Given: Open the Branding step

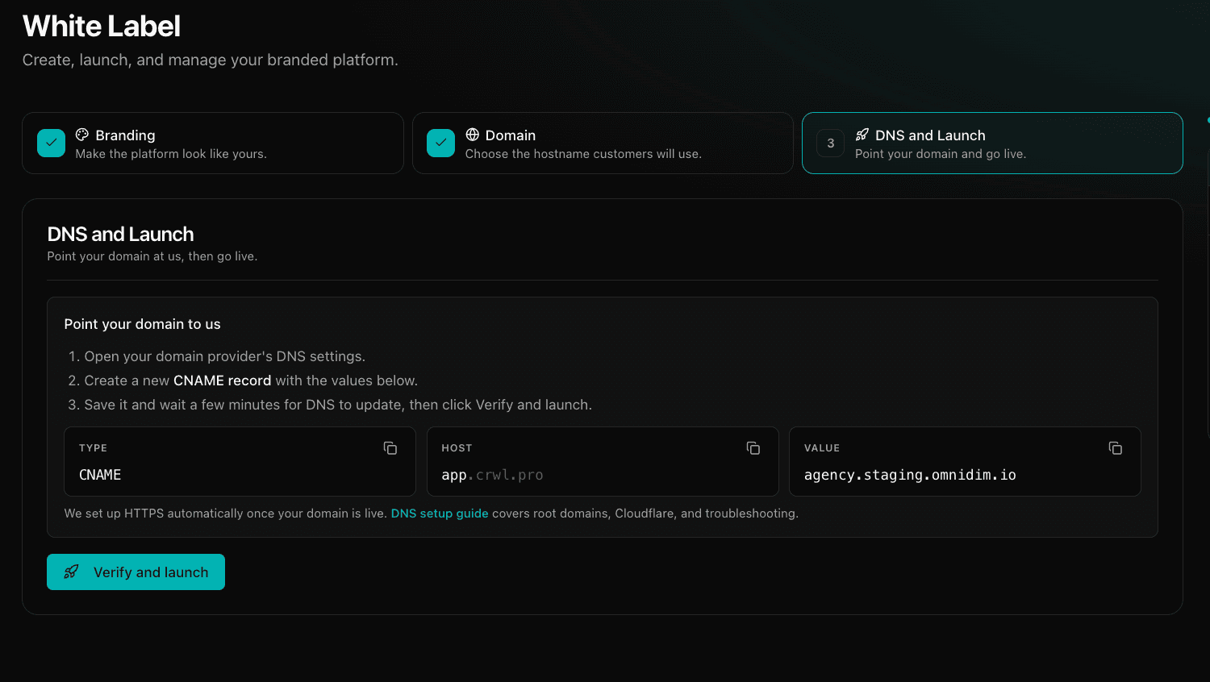Looking at the screenshot, I should [213, 143].
